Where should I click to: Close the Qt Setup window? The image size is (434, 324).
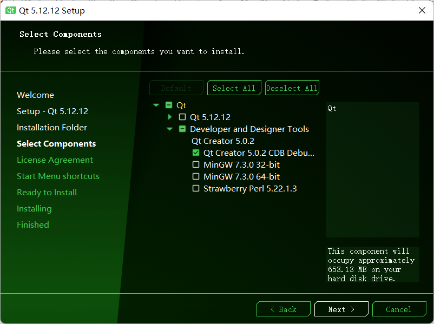pos(422,10)
